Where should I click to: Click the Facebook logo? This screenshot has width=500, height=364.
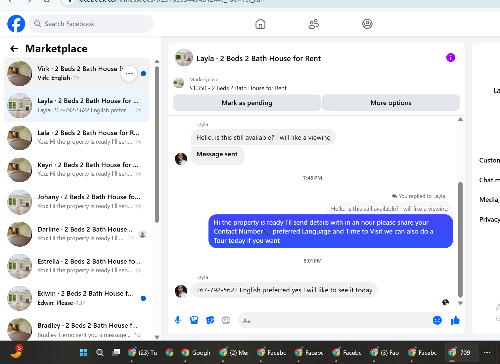tap(16, 24)
